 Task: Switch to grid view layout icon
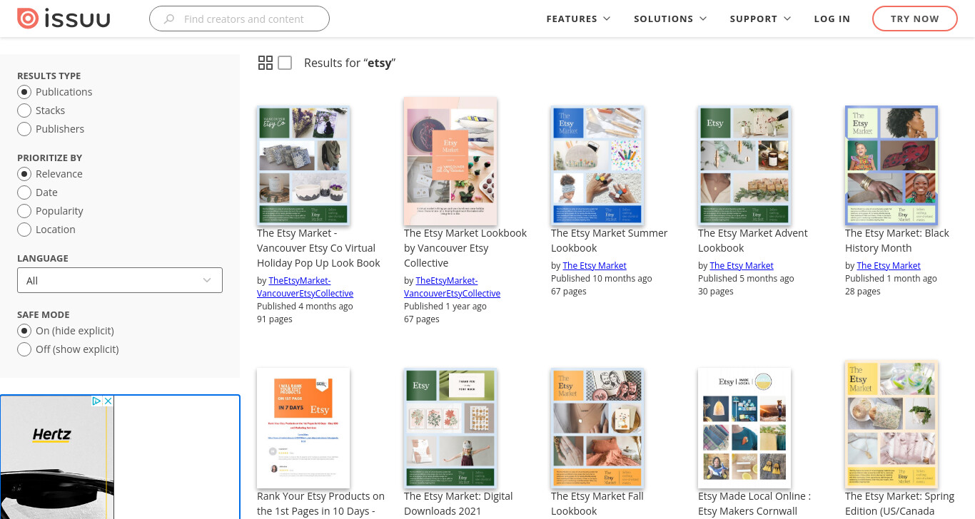pos(266,63)
